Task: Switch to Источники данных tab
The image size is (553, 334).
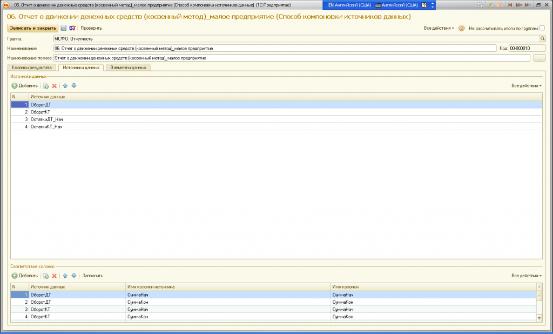Action: click(x=81, y=68)
